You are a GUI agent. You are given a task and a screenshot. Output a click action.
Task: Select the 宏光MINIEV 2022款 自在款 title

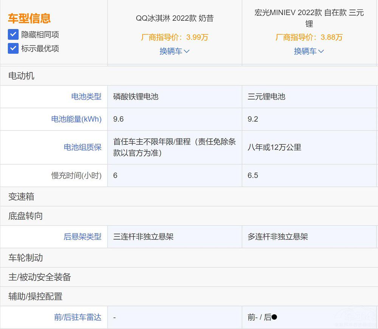pos(309,18)
